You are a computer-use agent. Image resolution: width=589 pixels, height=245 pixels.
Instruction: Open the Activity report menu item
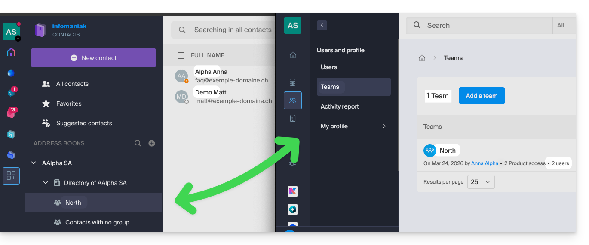click(340, 106)
